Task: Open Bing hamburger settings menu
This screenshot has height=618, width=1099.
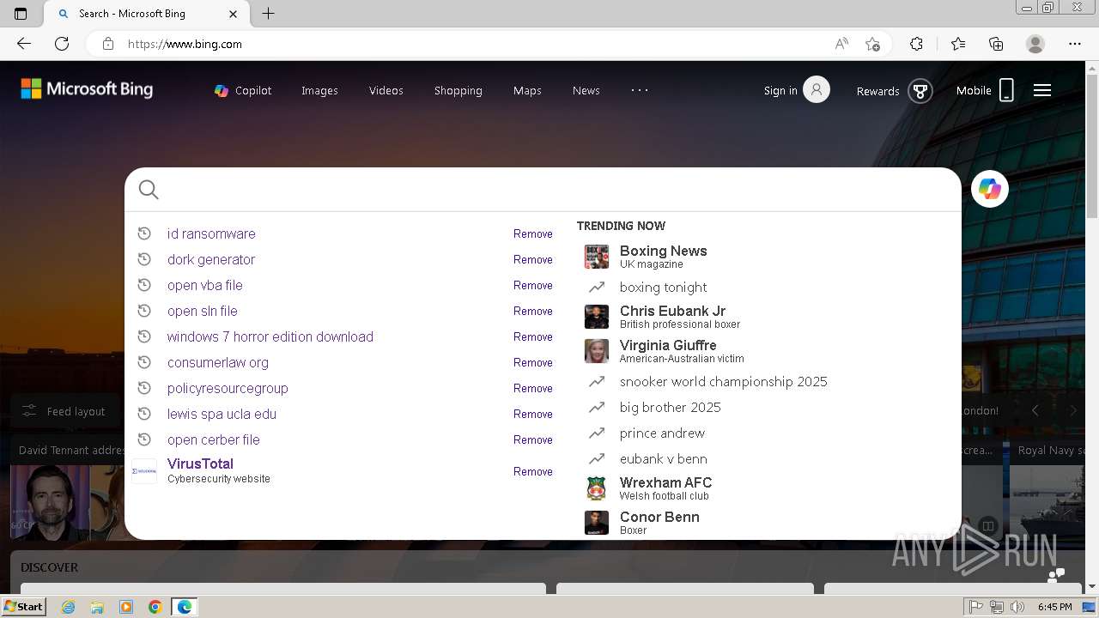Action: 1042,90
